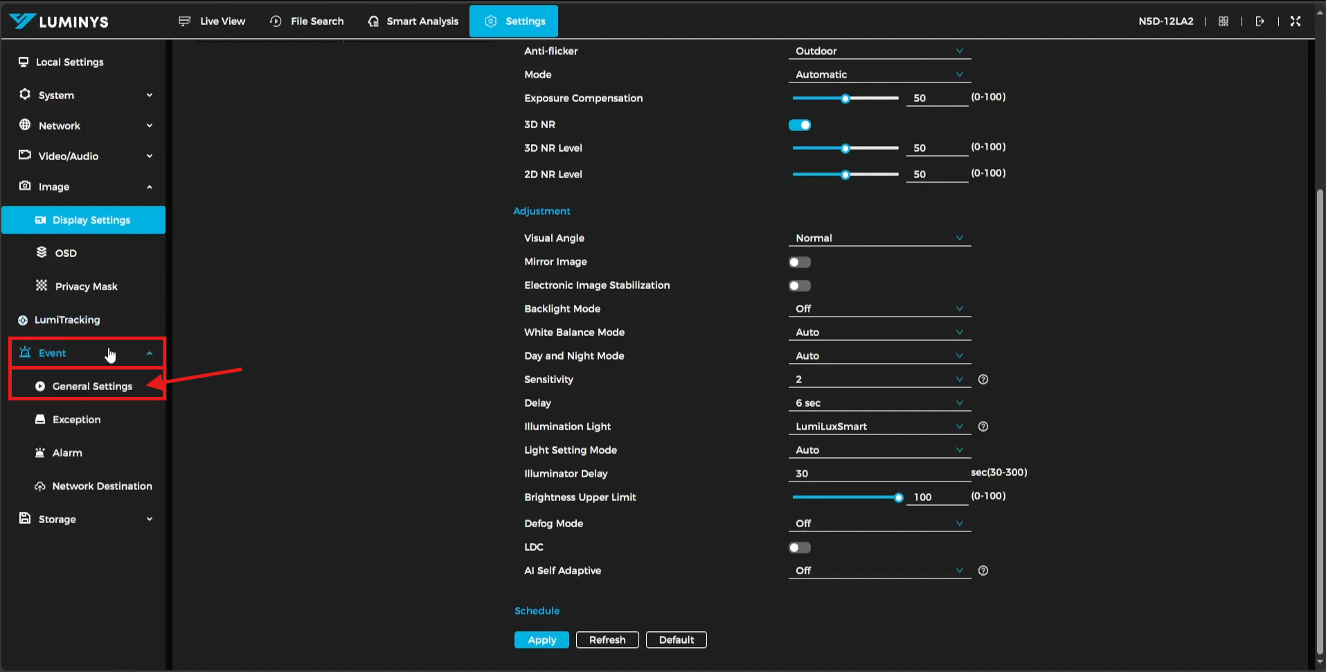1326x672 pixels.
Task: Click the Apply button
Action: pos(541,640)
